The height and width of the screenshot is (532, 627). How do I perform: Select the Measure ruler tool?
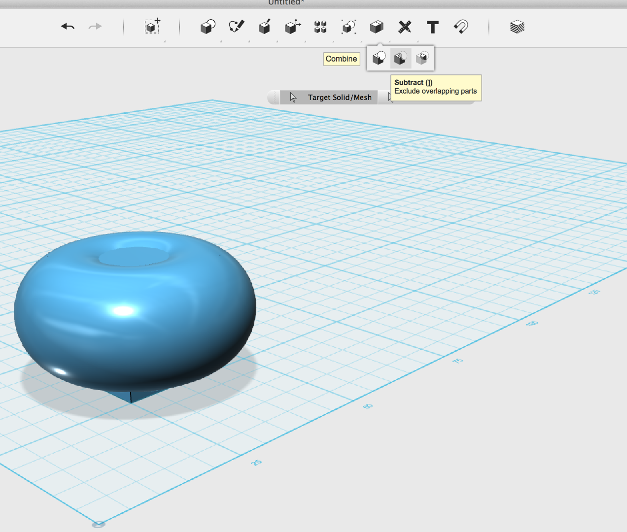pos(405,27)
